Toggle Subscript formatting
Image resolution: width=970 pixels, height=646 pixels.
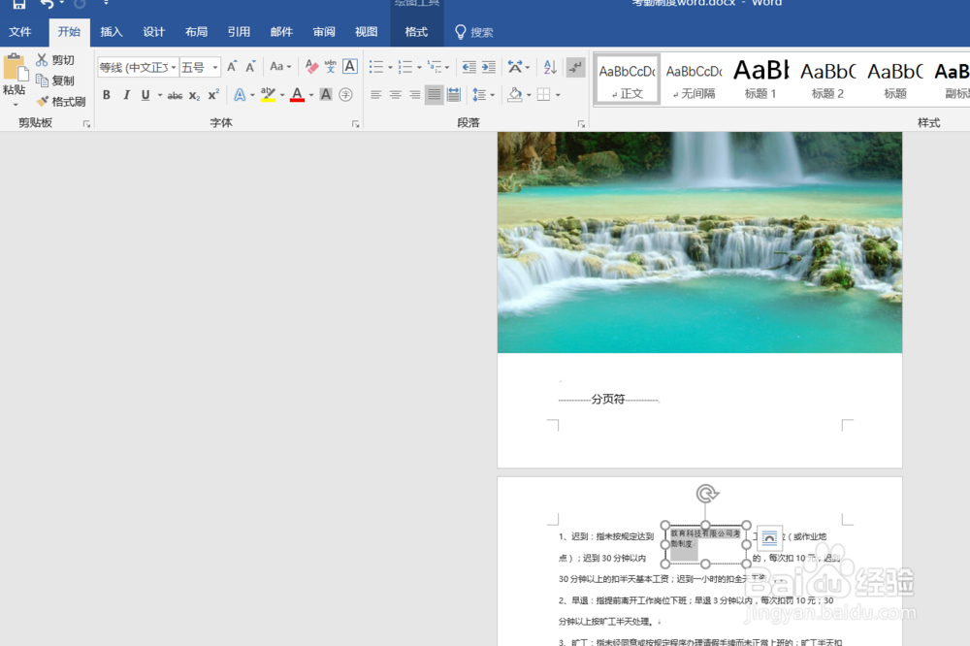click(194, 95)
